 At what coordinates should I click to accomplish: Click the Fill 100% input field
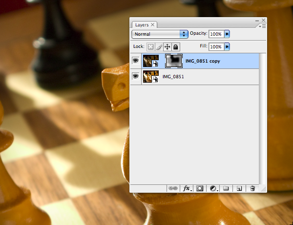point(216,46)
